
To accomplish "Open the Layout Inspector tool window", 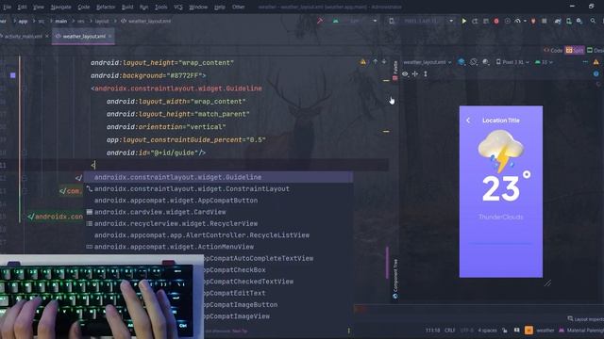I will pos(585,319).
